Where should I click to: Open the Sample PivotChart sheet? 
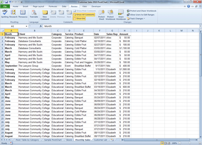tap(53, 140)
